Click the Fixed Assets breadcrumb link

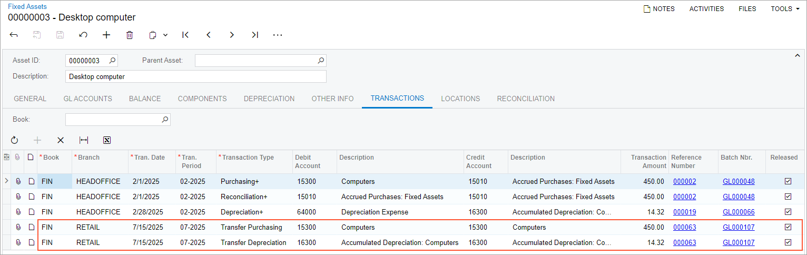[x=27, y=7]
